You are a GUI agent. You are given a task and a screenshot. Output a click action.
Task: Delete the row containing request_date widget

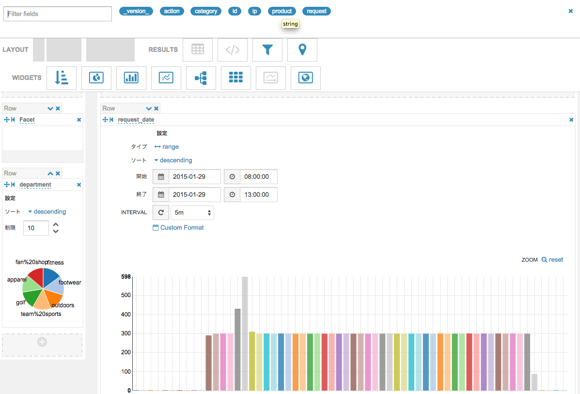[156, 109]
